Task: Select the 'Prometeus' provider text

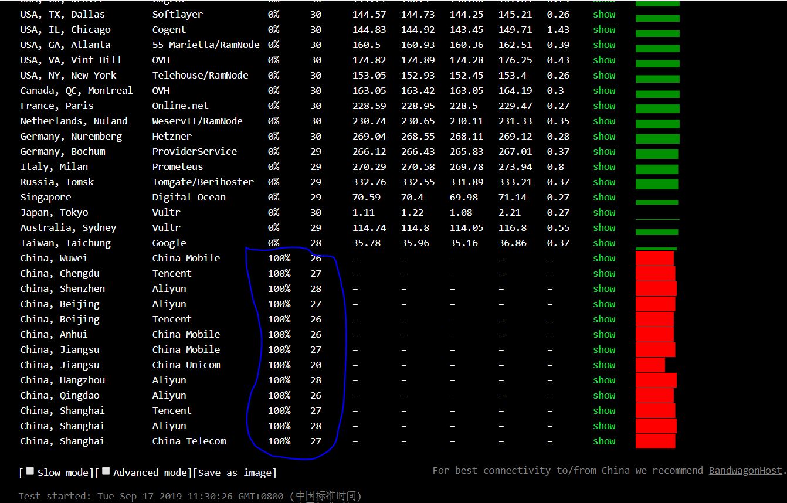Action: (178, 166)
